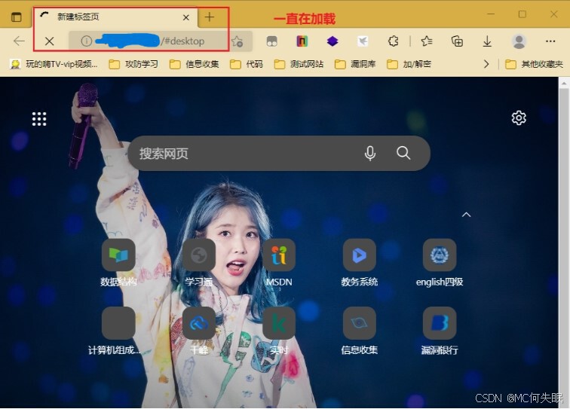570x409 pixels.
Task: Open the 代码 bookmark folder
Action: [246, 64]
